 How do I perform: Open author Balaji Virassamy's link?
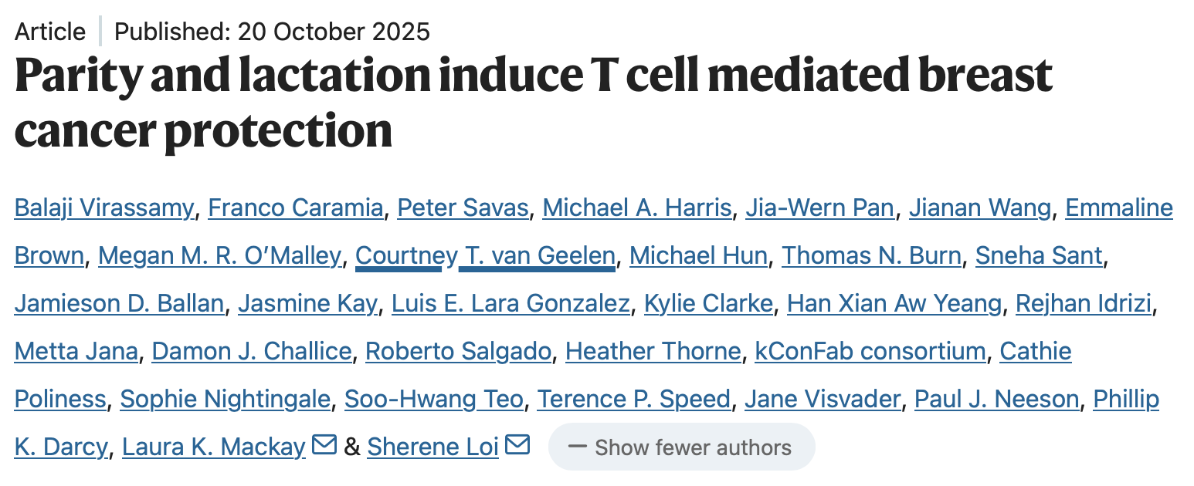pos(104,208)
